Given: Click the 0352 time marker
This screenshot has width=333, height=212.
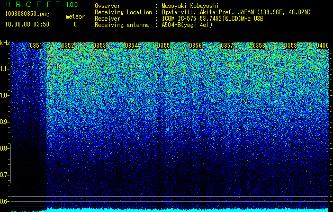Looking at the screenshot, I should 68,46.
